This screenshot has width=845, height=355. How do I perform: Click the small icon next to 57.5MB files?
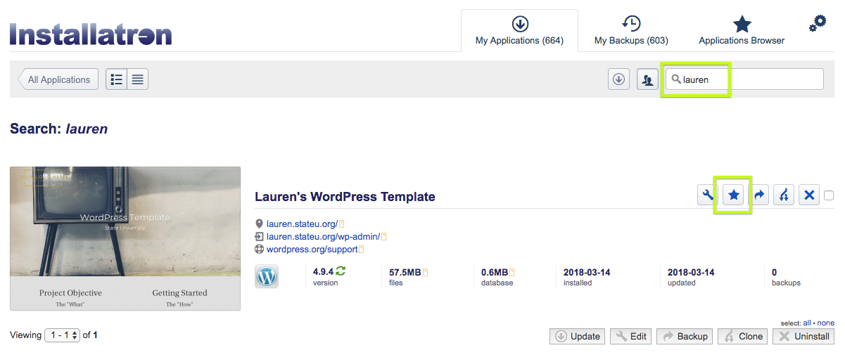(x=426, y=272)
